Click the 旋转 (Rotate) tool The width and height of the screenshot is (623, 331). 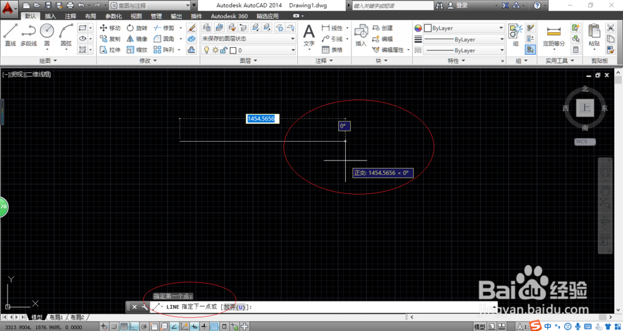click(x=137, y=28)
